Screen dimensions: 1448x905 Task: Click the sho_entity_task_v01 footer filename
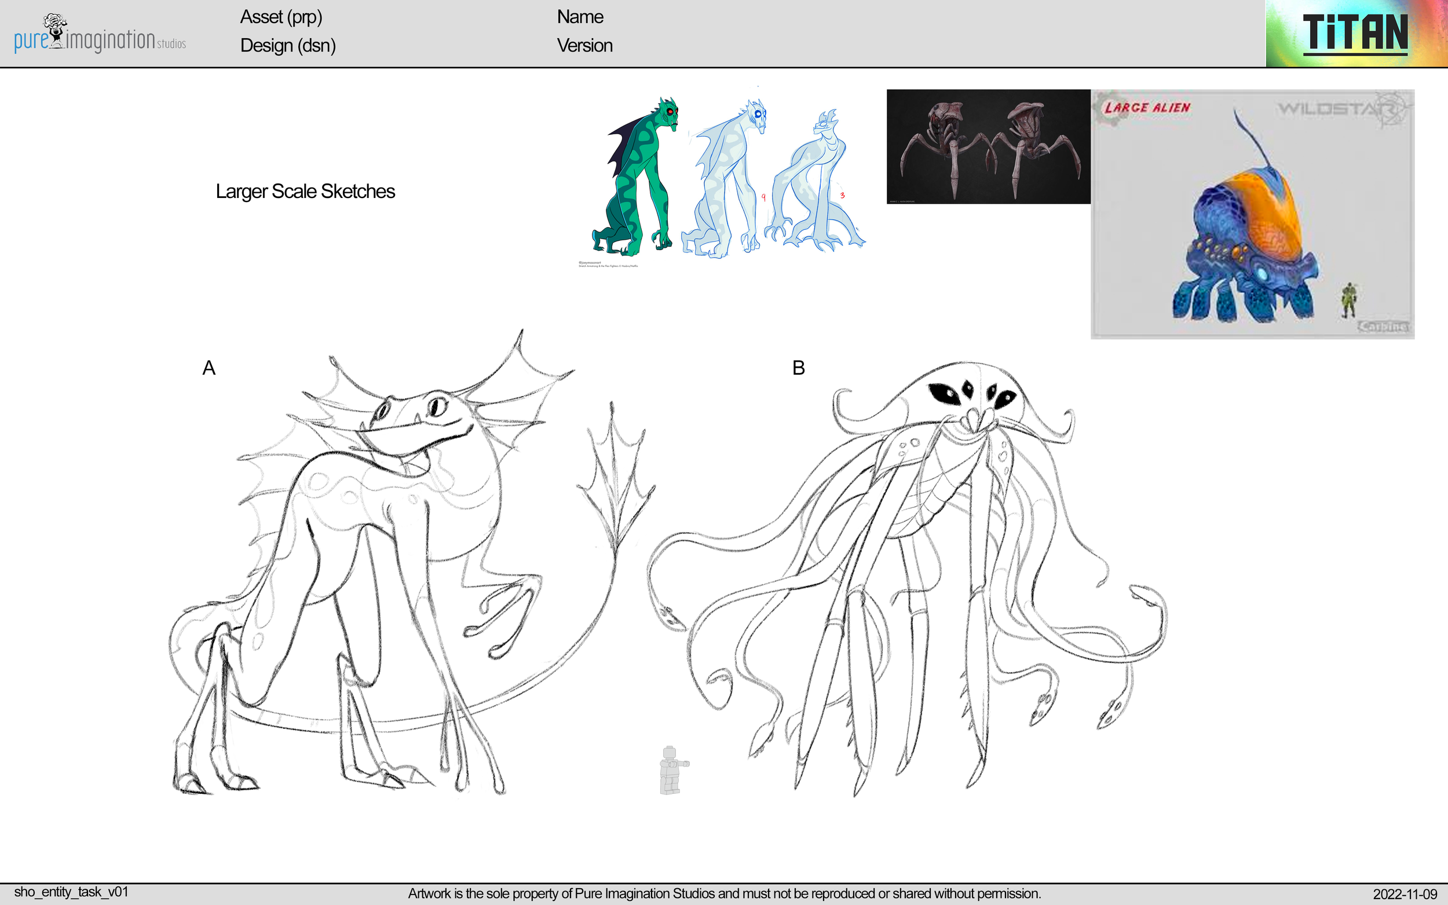[x=71, y=892]
